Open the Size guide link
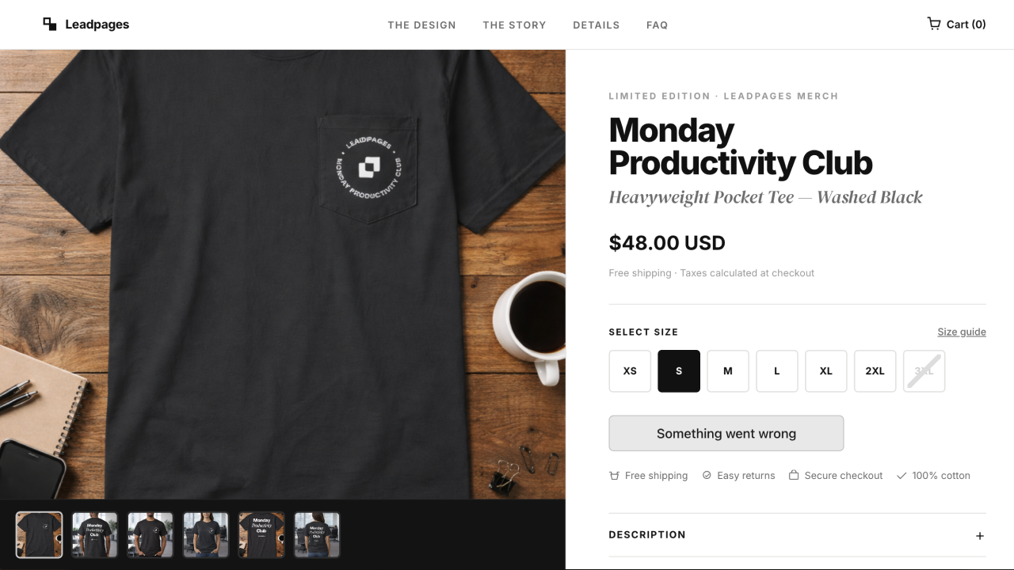Image resolution: width=1014 pixels, height=570 pixels. [961, 332]
